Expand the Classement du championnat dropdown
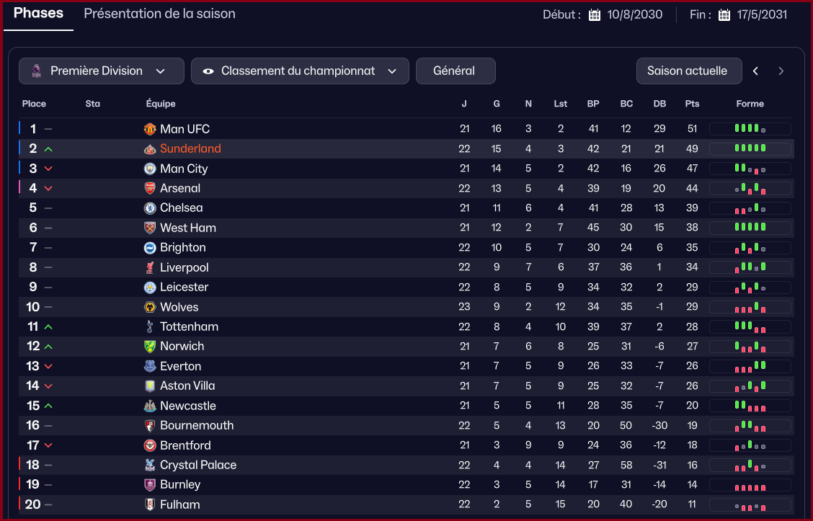The image size is (813, 521). click(x=300, y=71)
